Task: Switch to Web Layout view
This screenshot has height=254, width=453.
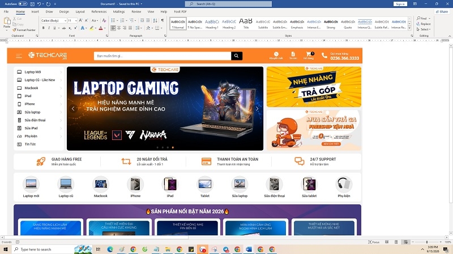Action: tap(405, 242)
